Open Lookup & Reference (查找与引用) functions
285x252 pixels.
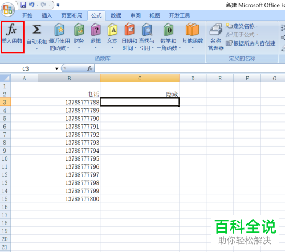(x=146, y=36)
